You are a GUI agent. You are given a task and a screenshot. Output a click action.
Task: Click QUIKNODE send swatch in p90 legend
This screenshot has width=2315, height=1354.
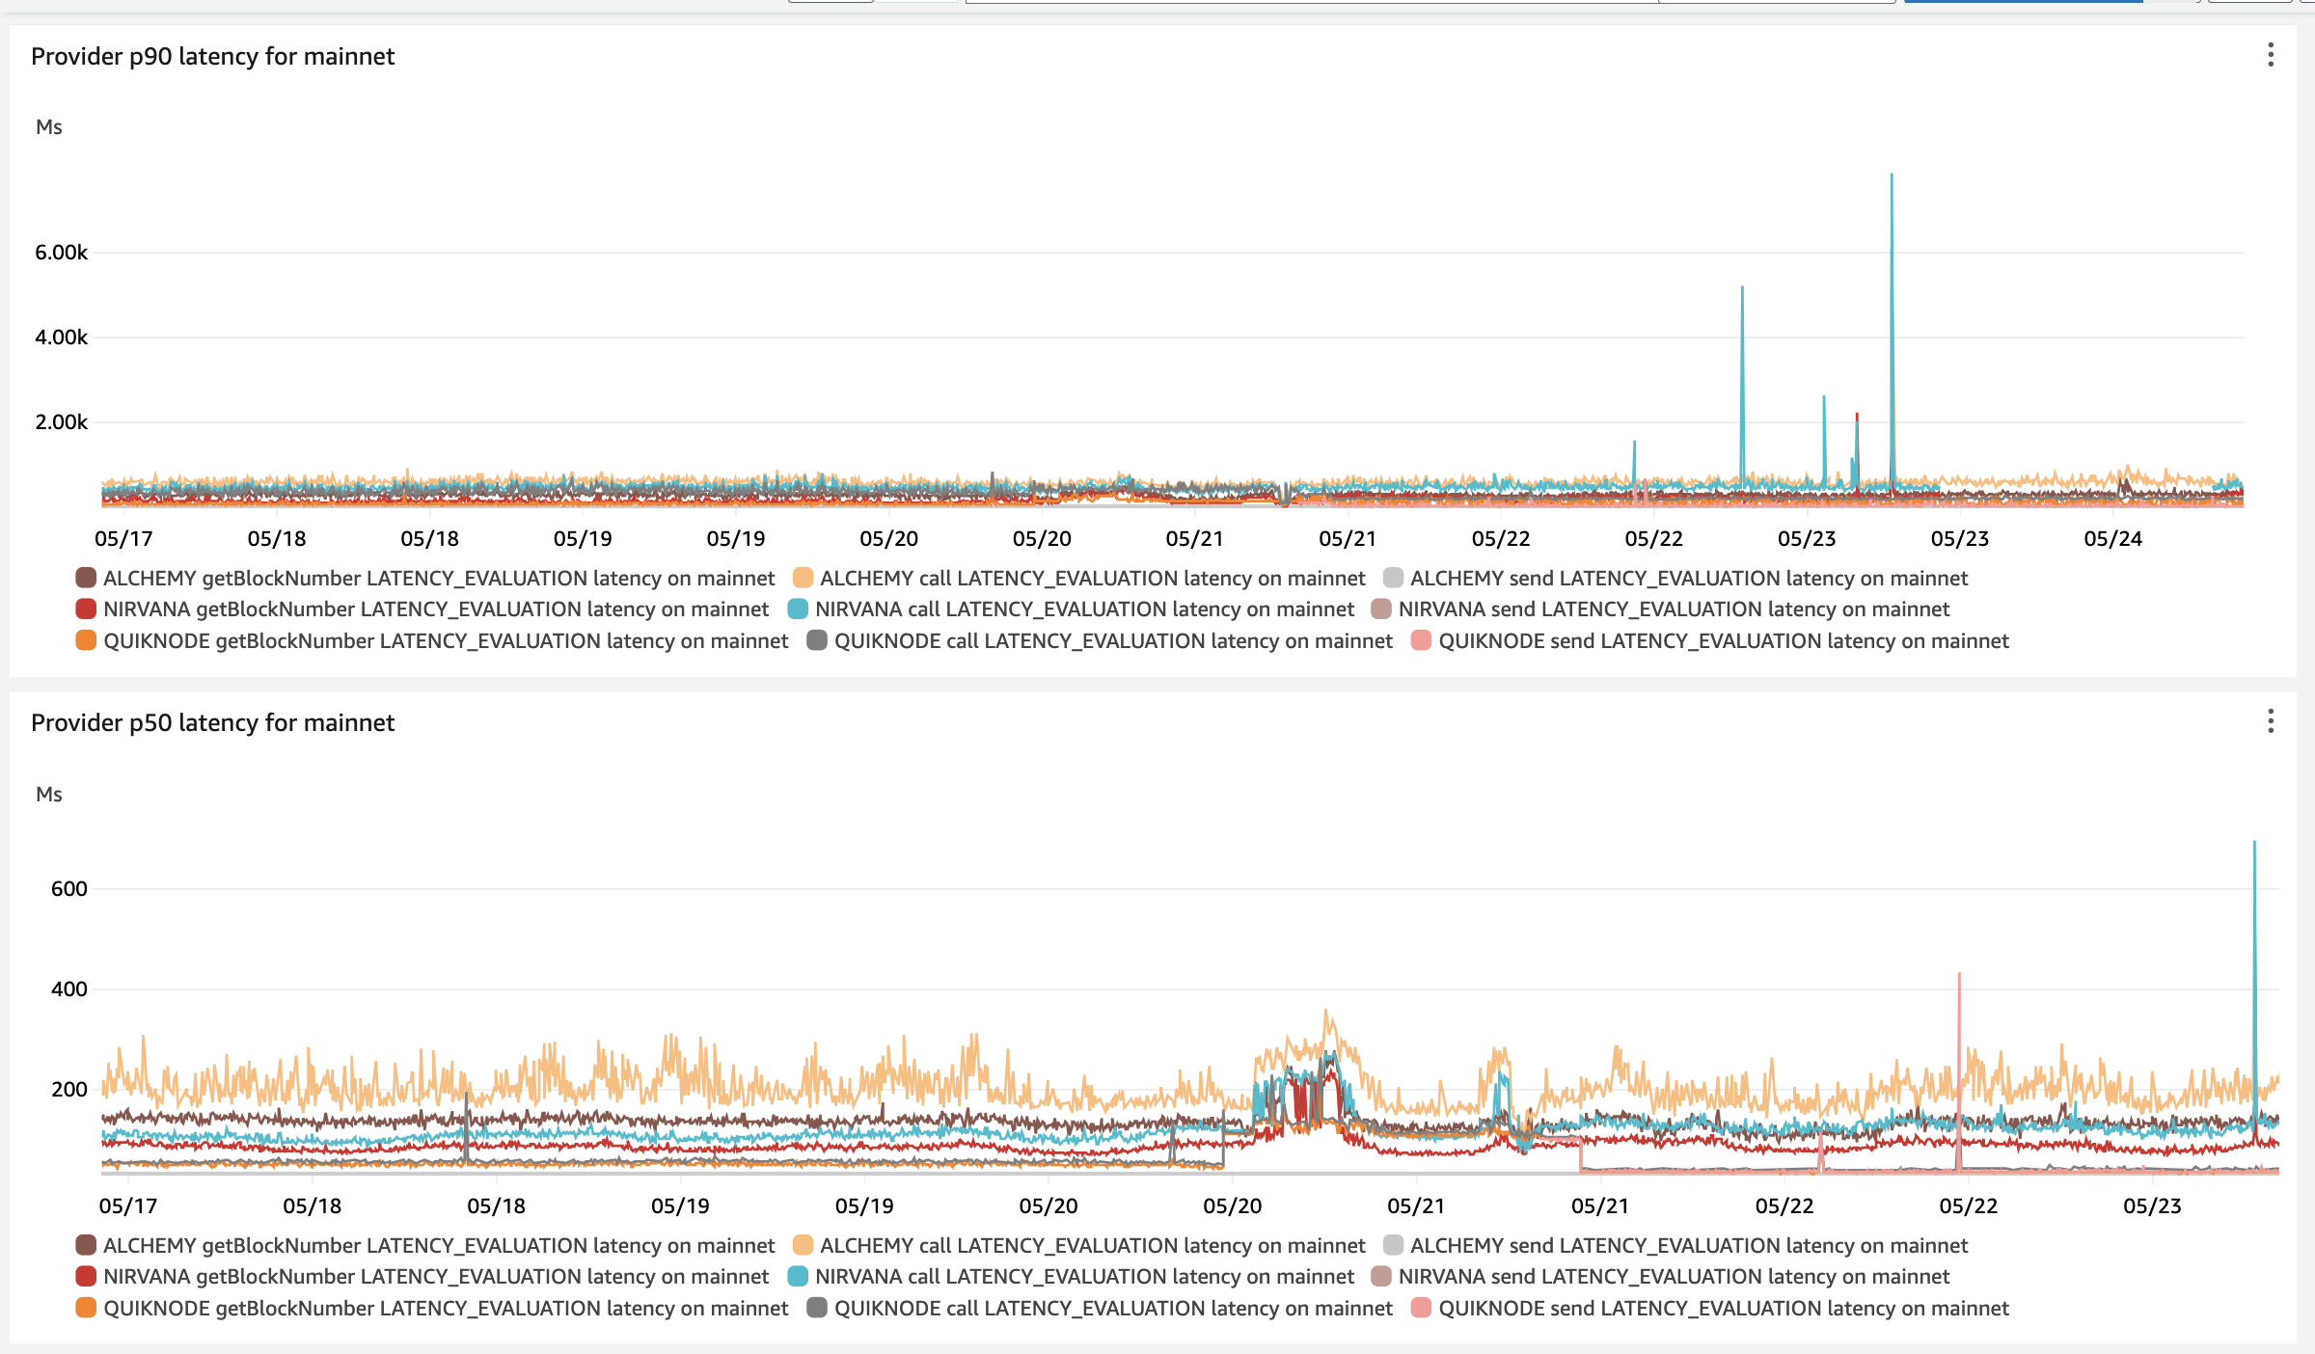[x=1421, y=640]
